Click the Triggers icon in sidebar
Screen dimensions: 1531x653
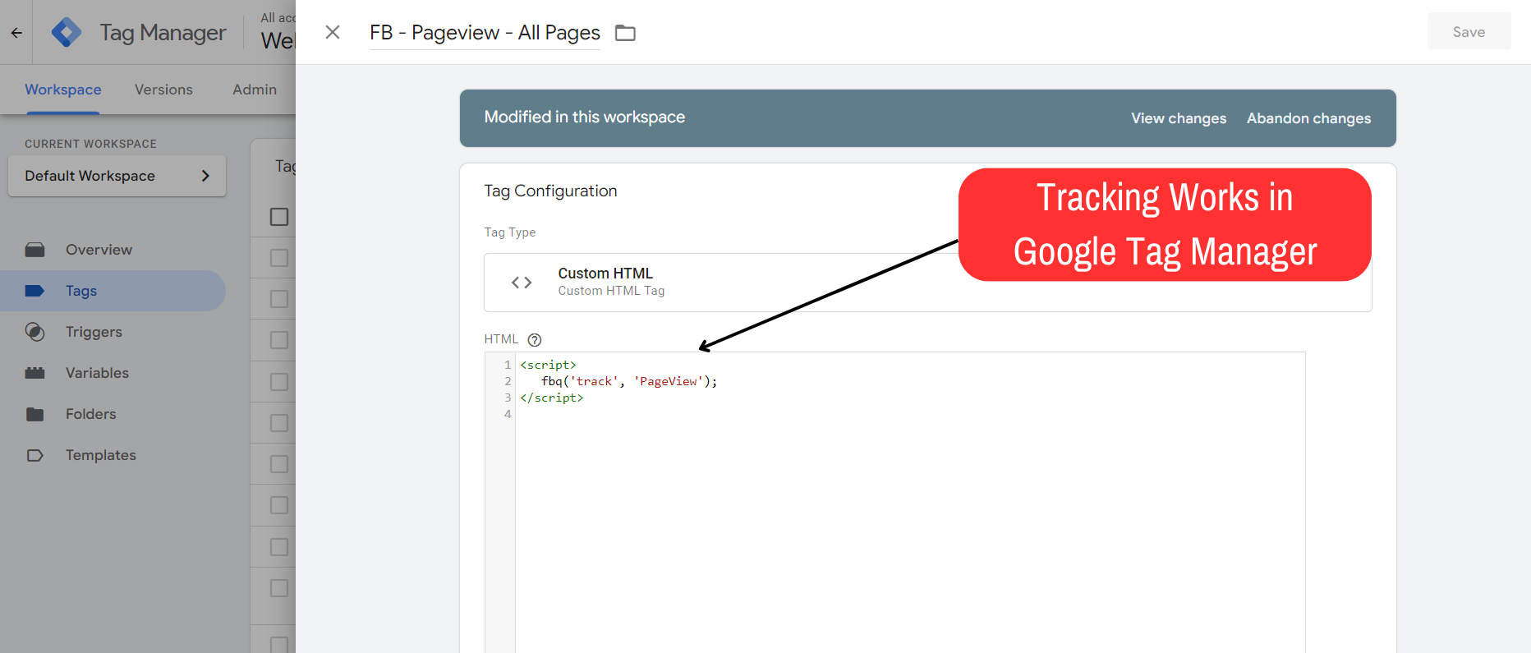pyautogui.click(x=34, y=332)
